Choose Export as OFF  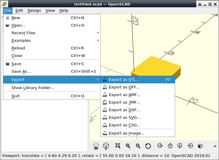[138, 87]
